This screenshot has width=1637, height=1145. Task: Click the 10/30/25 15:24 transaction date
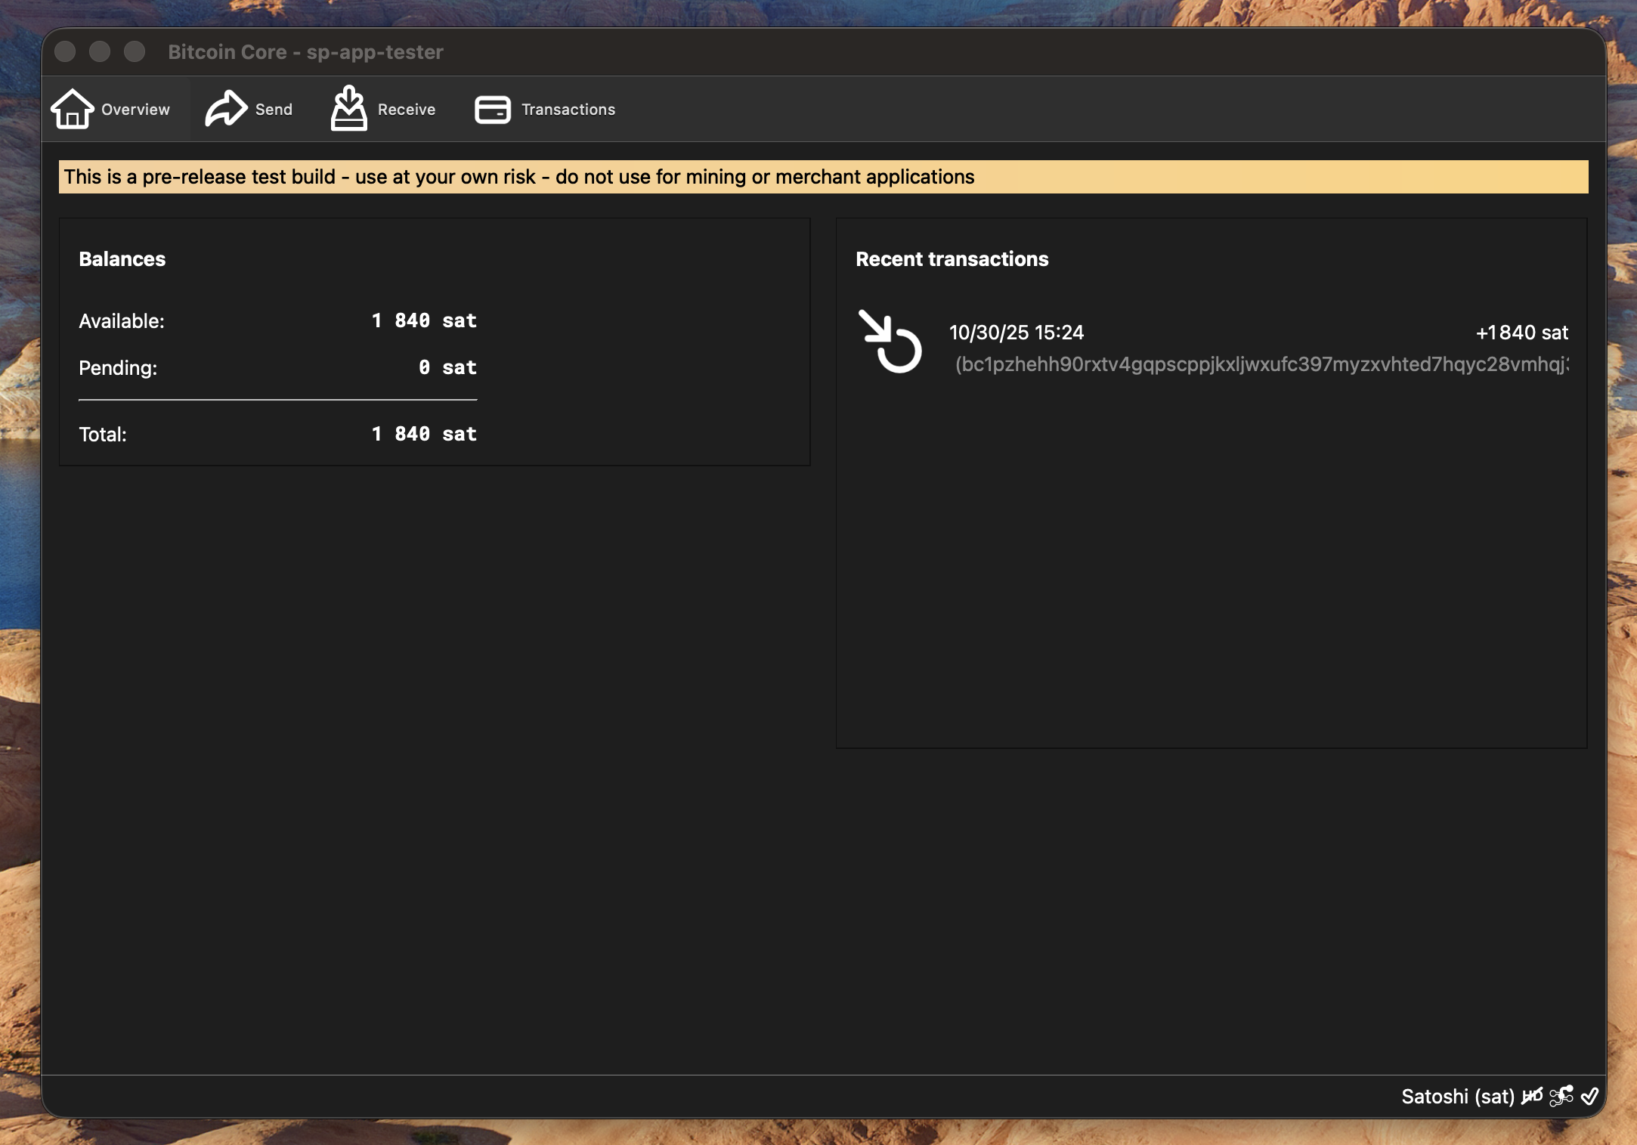tap(1016, 333)
